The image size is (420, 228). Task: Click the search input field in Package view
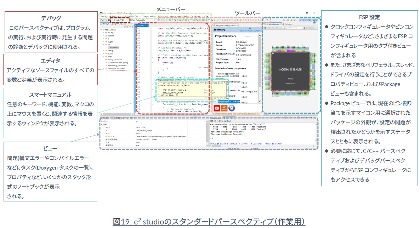pos(295,28)
